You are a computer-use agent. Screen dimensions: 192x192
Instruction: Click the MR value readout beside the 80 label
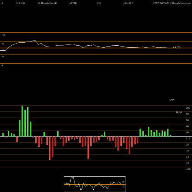coord(179,113)
